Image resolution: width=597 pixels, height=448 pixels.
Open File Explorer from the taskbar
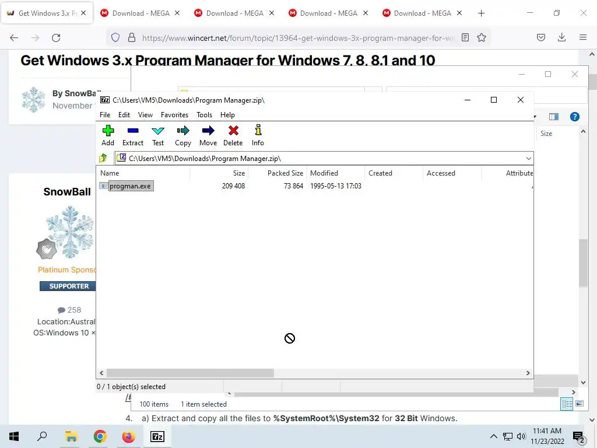coord(71,436)
